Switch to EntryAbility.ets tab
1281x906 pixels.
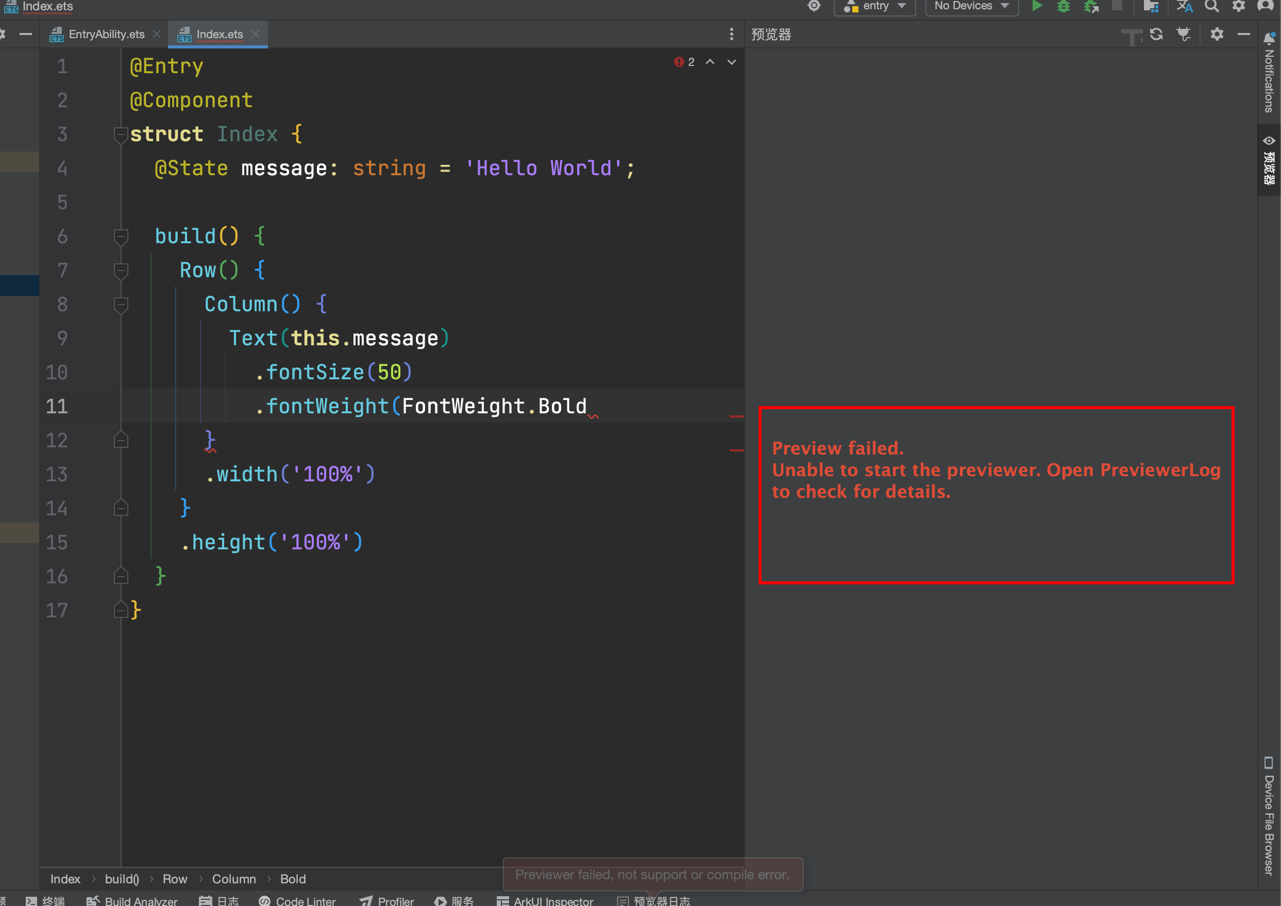click(106, 35)
